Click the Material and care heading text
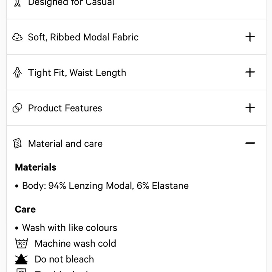 click(x=65, y=144)
